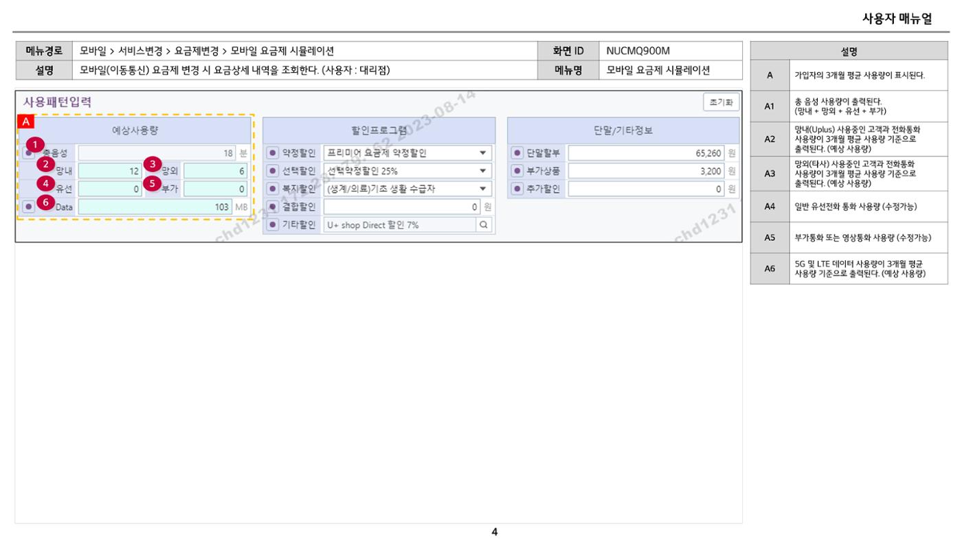This screenshot has height=541, width=962.
Task: Click the 설명 header of the right table
Action: tap(849, 51)
